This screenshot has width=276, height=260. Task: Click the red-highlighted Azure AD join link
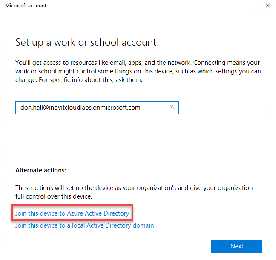(x=72, y=213)
